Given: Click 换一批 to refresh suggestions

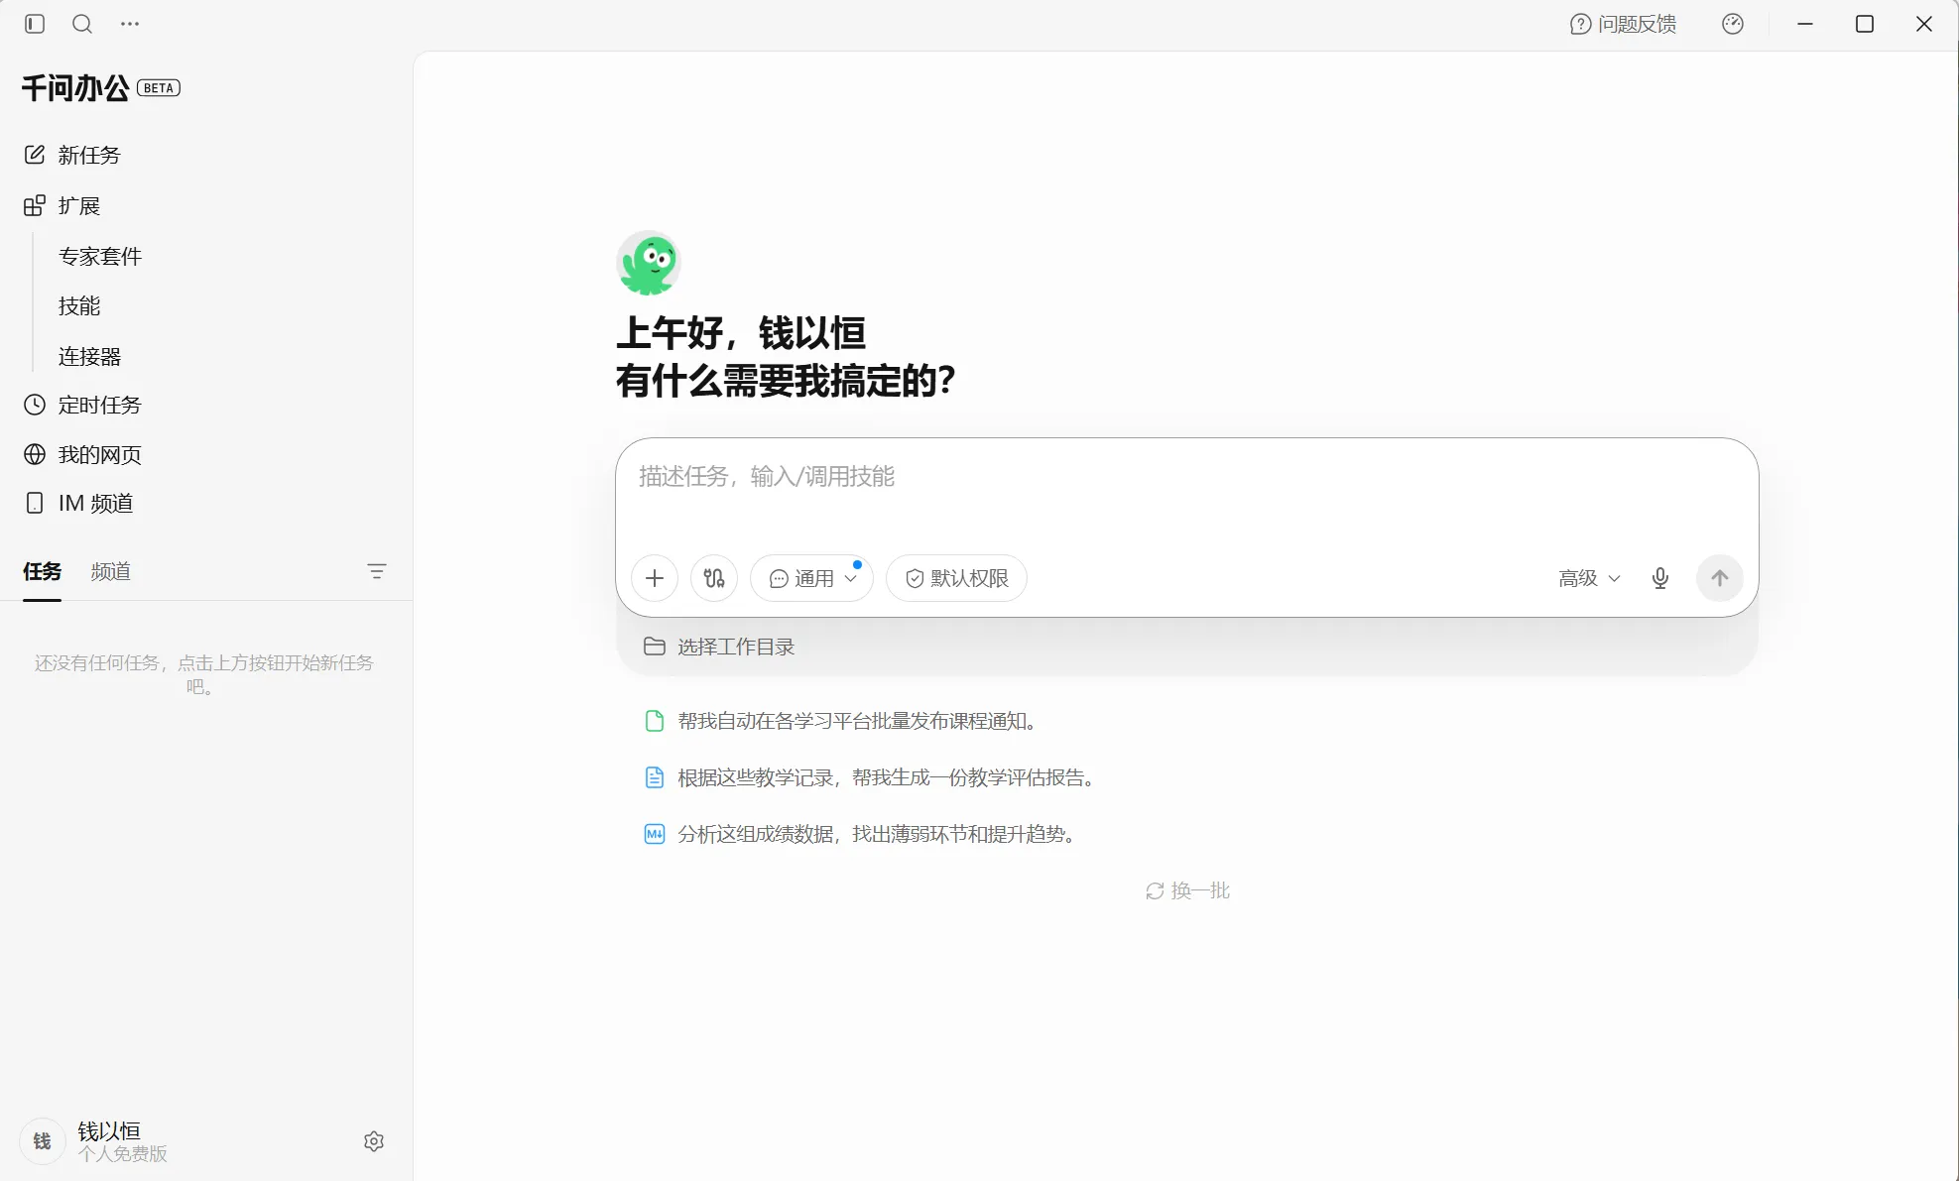Looking at the screenshot, I should [x=1187, y=890].
